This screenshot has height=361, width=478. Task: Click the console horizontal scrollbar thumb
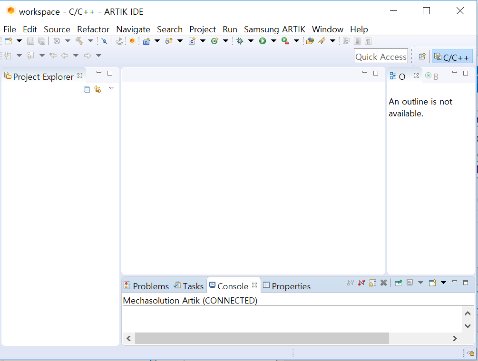(262, 338)
